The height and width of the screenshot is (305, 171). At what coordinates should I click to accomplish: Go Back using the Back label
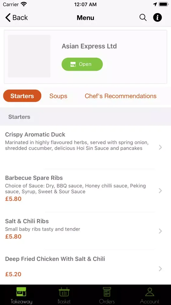[20, 17]
